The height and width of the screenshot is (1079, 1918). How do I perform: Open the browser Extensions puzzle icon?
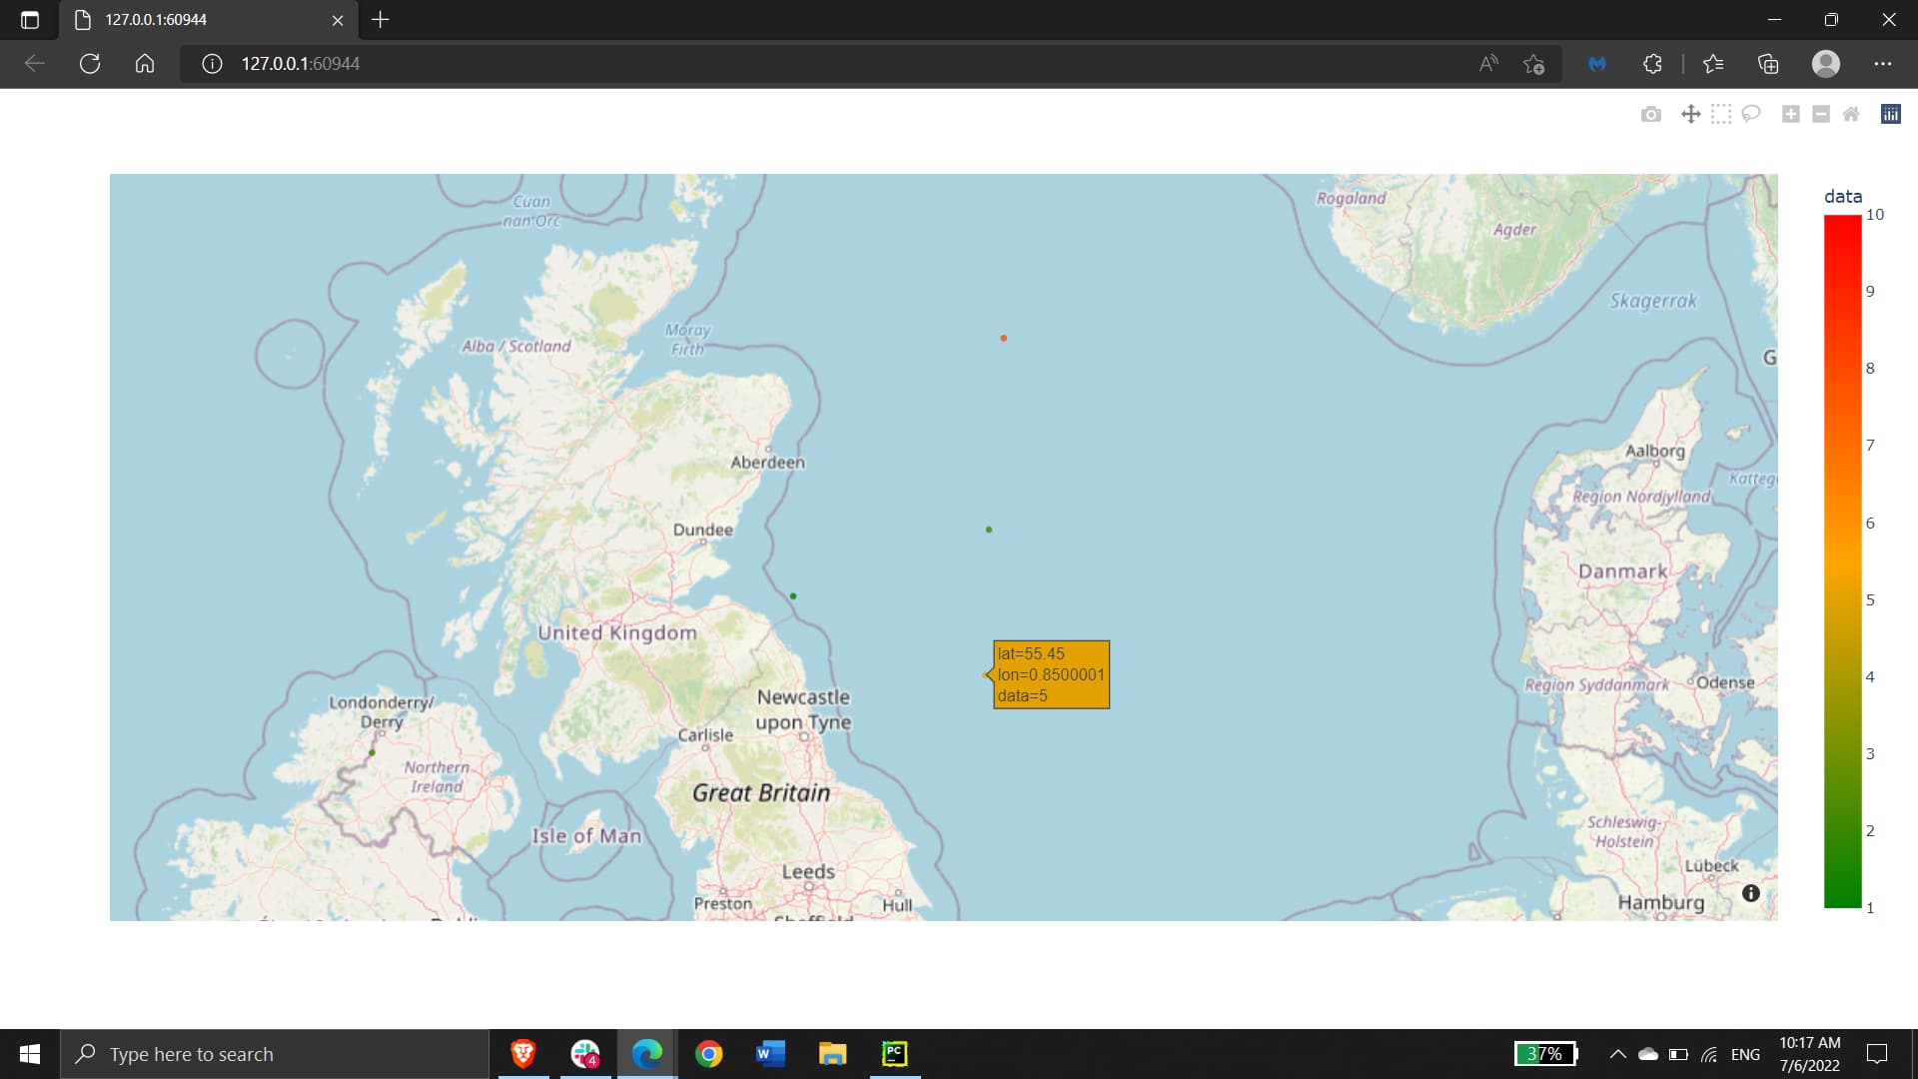coord(1652,64)
